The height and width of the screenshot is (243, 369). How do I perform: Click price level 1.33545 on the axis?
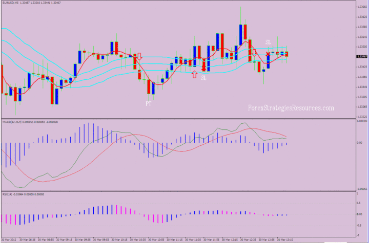362,37
